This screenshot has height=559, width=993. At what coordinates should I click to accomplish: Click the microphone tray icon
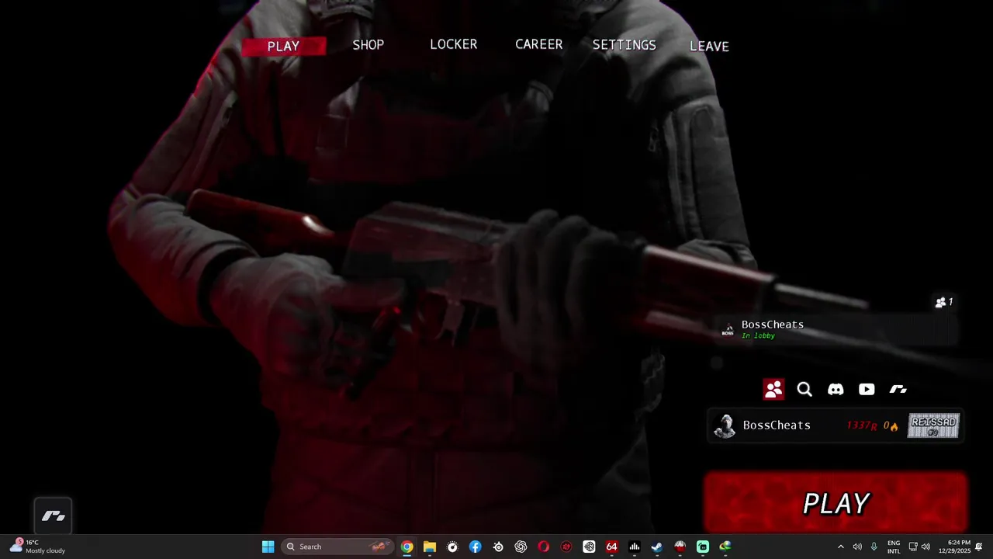click(x=874, y=547)
